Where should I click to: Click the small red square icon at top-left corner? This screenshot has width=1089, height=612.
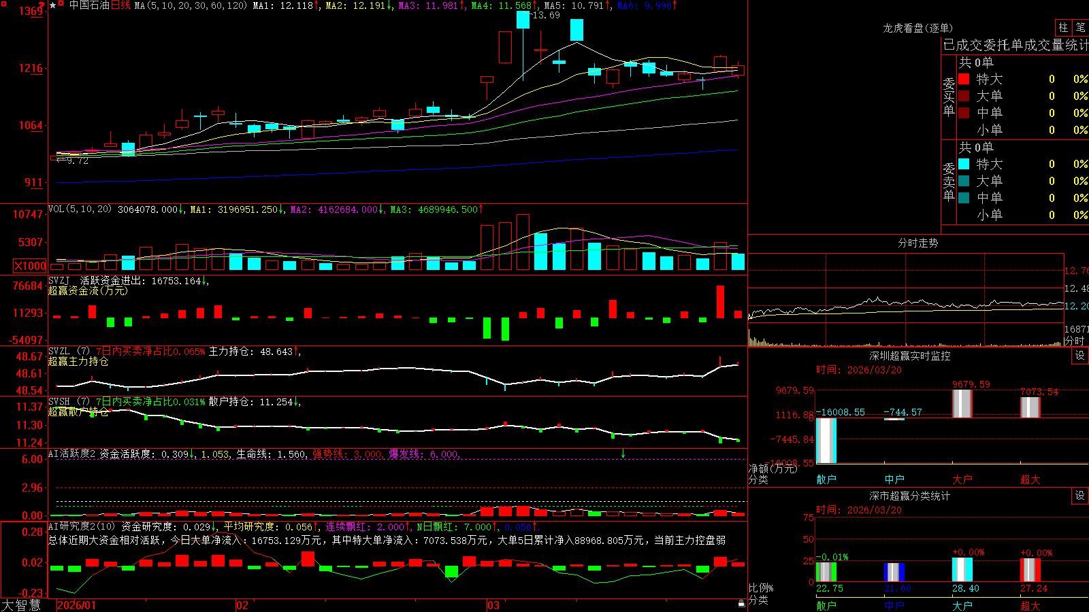coord(4,4)
